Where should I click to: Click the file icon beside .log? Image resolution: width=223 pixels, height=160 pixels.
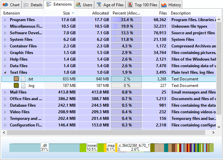(x=23, y=86)
